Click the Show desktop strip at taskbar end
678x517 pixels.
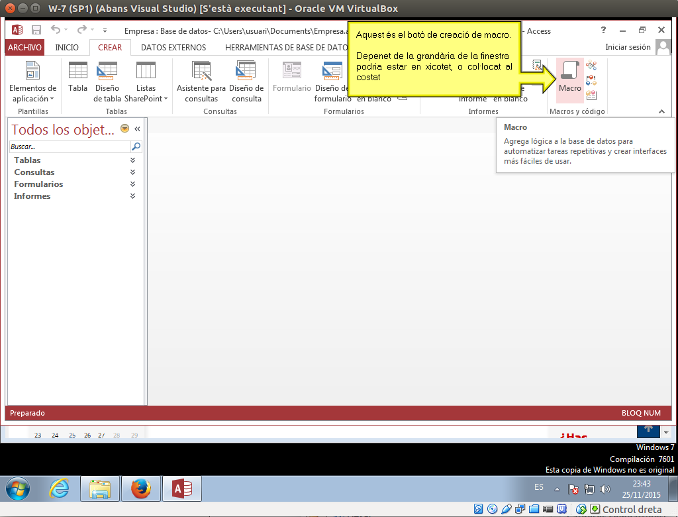point(673,489)
